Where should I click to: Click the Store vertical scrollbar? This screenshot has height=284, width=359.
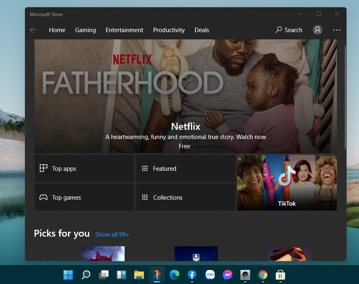[345, 97]
